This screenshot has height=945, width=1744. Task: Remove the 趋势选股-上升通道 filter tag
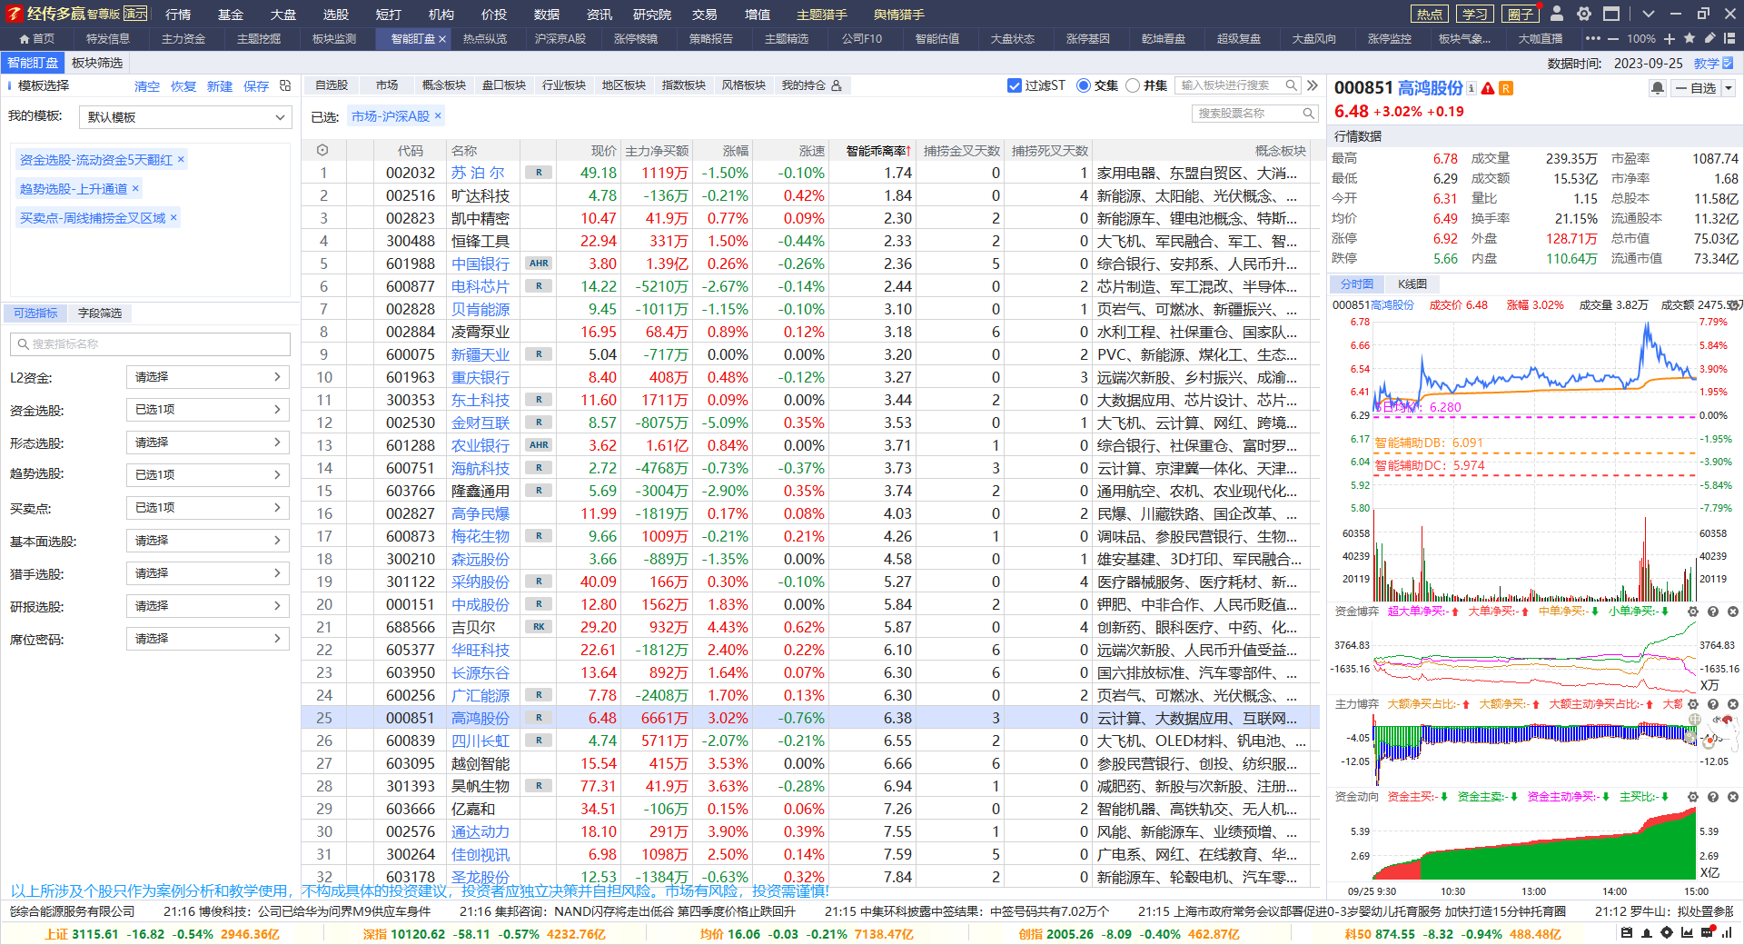(x=135, y=188)
